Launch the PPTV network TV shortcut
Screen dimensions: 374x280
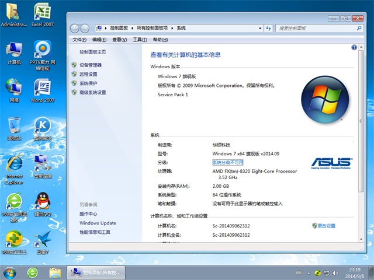point(41,51)
